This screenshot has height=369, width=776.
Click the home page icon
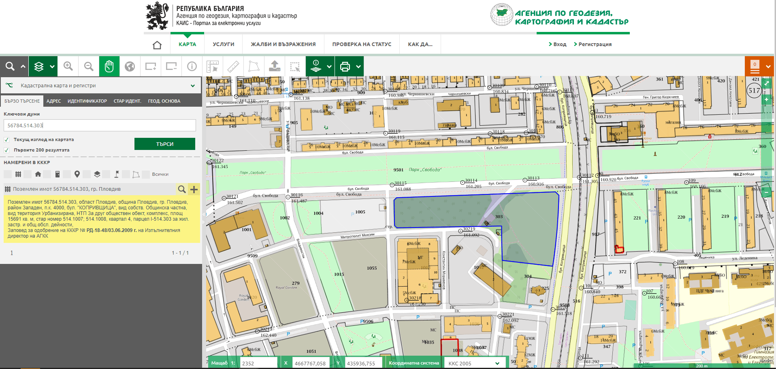tap(157, 45)
